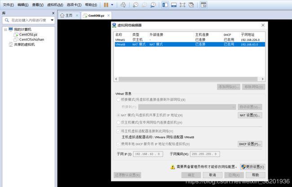This screenshot has width=292, height=187.
Task: Click the revert to snapshot icon
Action: [144, 5]
